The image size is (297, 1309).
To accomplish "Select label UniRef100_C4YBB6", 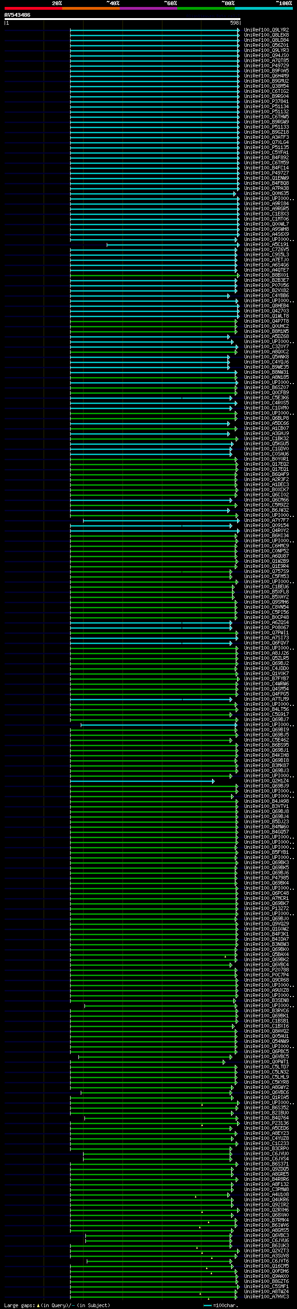I will (266, 296).
